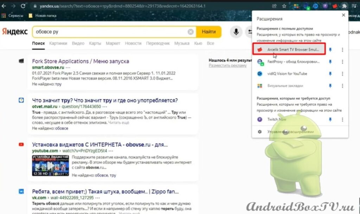Click the purple Twitch Now toolbar icon
The image size is (360, 214).
click(x=325, y=6)
